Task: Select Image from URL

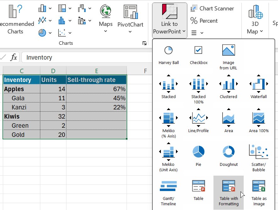Action: tap(228, 57)
